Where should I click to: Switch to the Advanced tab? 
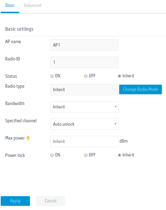tap(33, 6)
